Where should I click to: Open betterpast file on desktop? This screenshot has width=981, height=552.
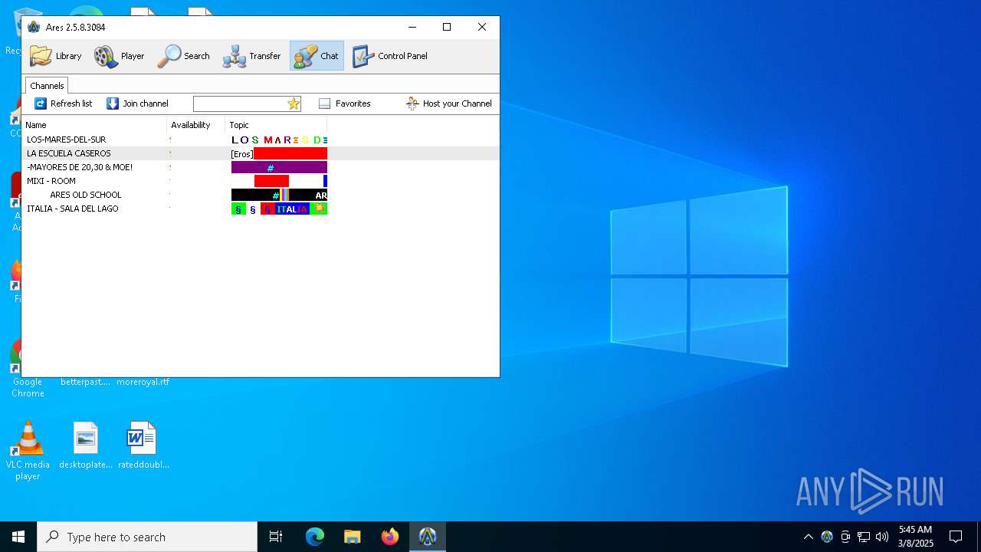coord(86,382)
